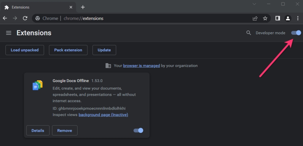Turn off Developer mode toggle
303x146 pixels.
(296, 33)
